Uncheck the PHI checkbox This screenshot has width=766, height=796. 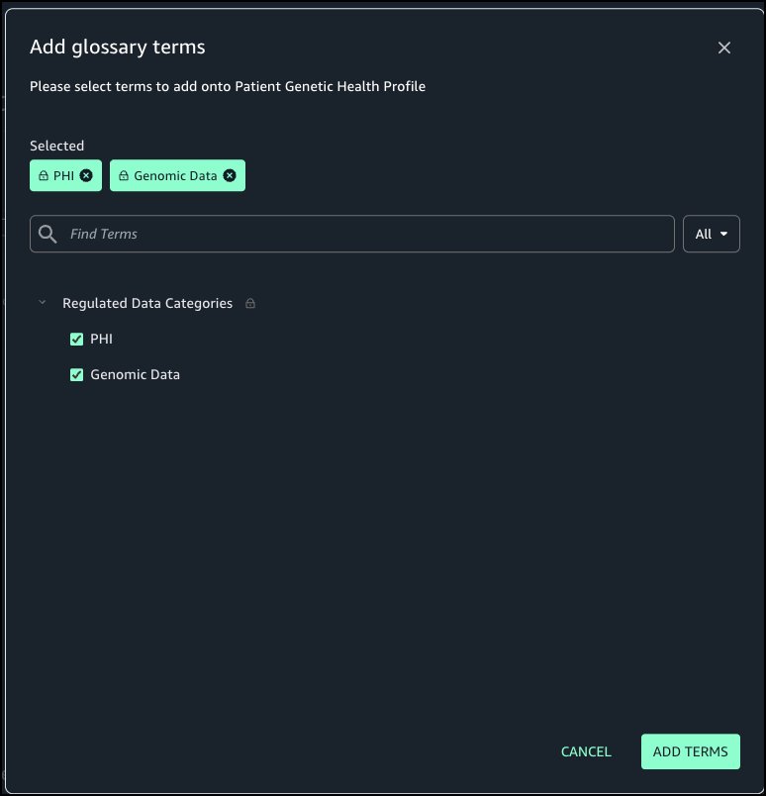[x=76, y=340]
